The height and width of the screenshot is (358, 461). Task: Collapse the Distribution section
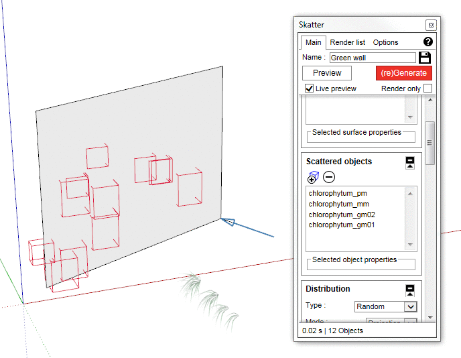tap(410, 290)
